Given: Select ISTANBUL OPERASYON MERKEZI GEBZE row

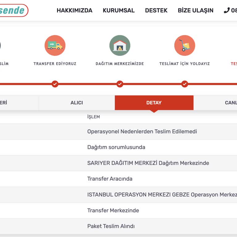Looking at the screenshot, I should click(x=118, y=195).
